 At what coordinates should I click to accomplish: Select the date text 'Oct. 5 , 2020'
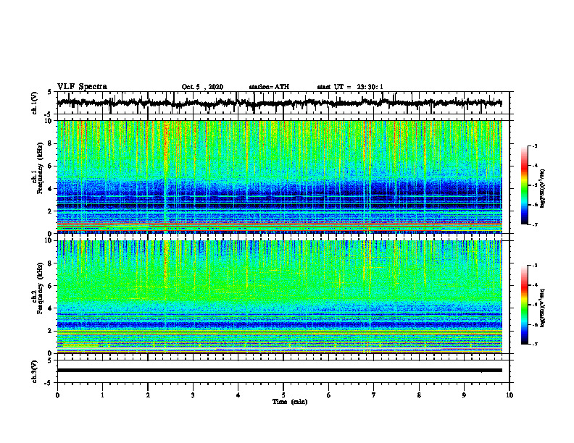(x=202, y=87)
